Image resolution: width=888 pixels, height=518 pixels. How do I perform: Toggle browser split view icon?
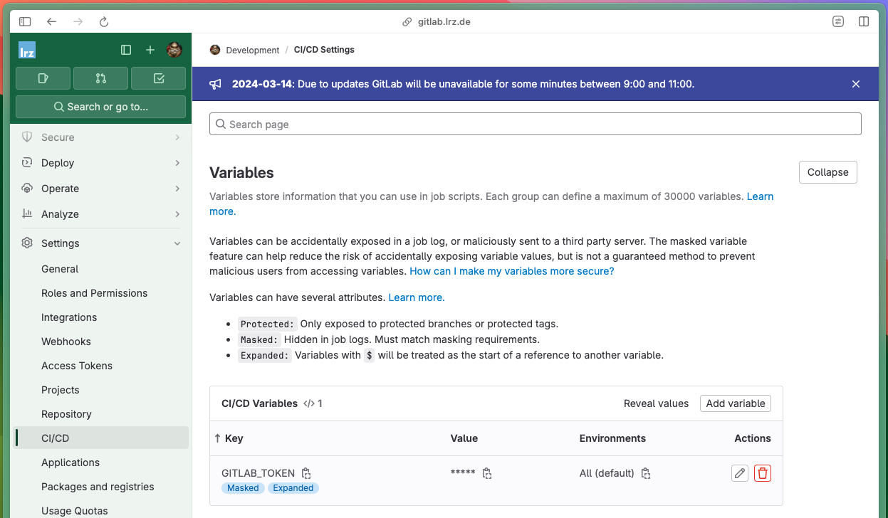click(x=864, y=21)
